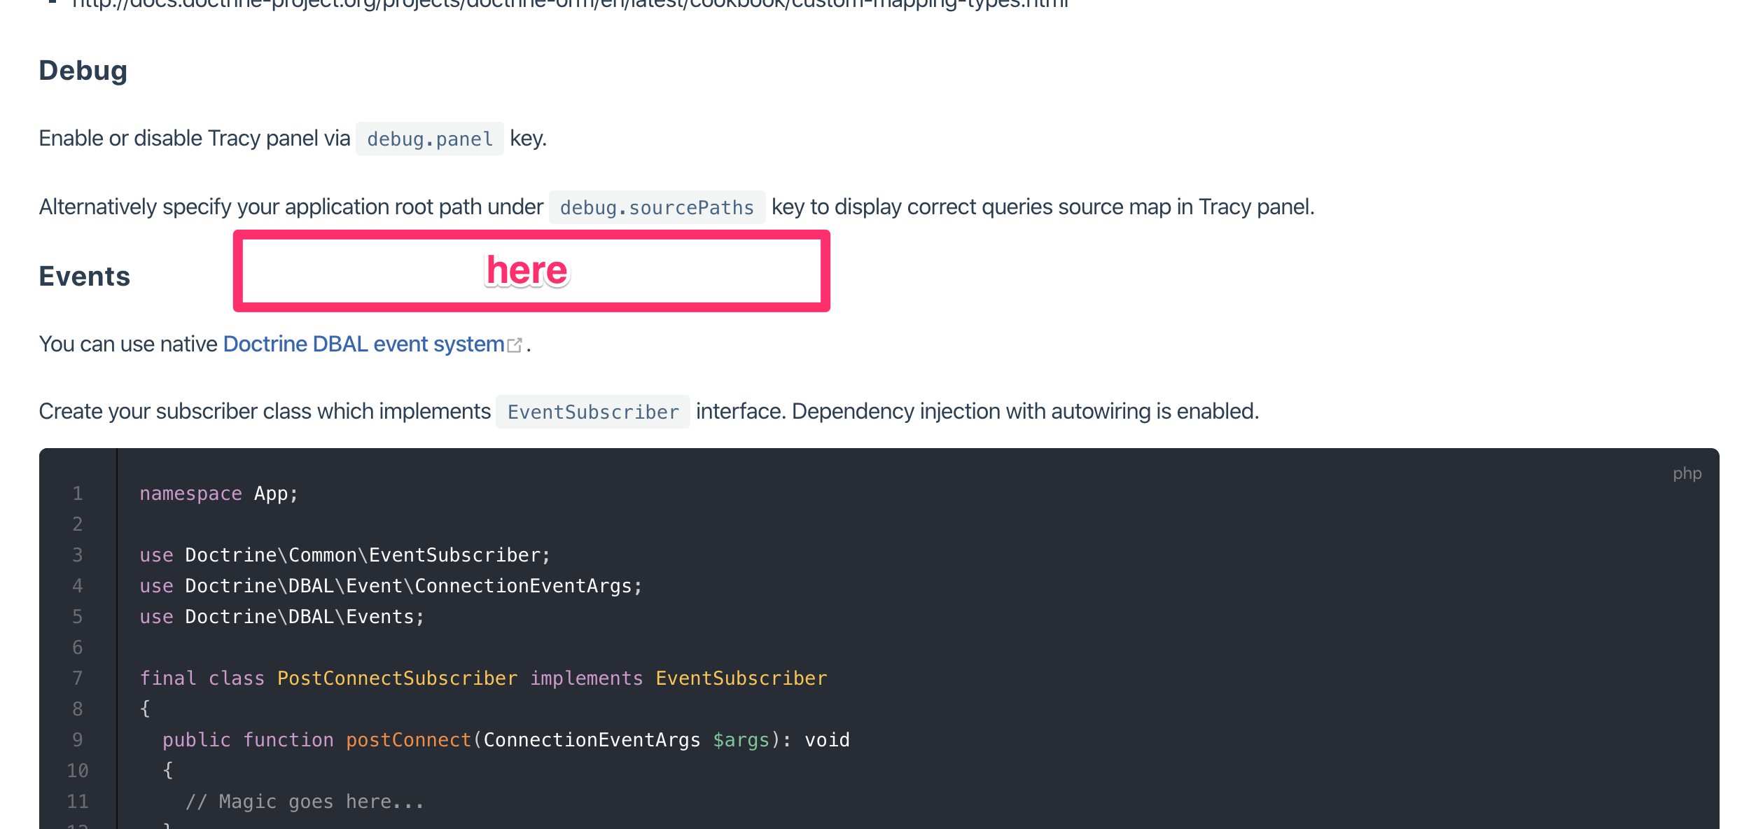1763x829 pixels.
Task: Open the Doctrine DBAL event system link
Action: click(x=363, y=344)
